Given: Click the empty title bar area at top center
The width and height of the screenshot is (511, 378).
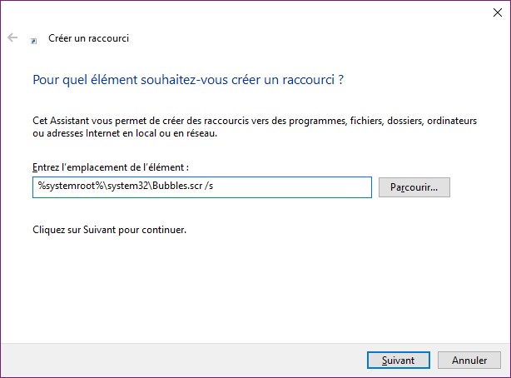Looking at the screenshot, I should (x=250, y=12).
